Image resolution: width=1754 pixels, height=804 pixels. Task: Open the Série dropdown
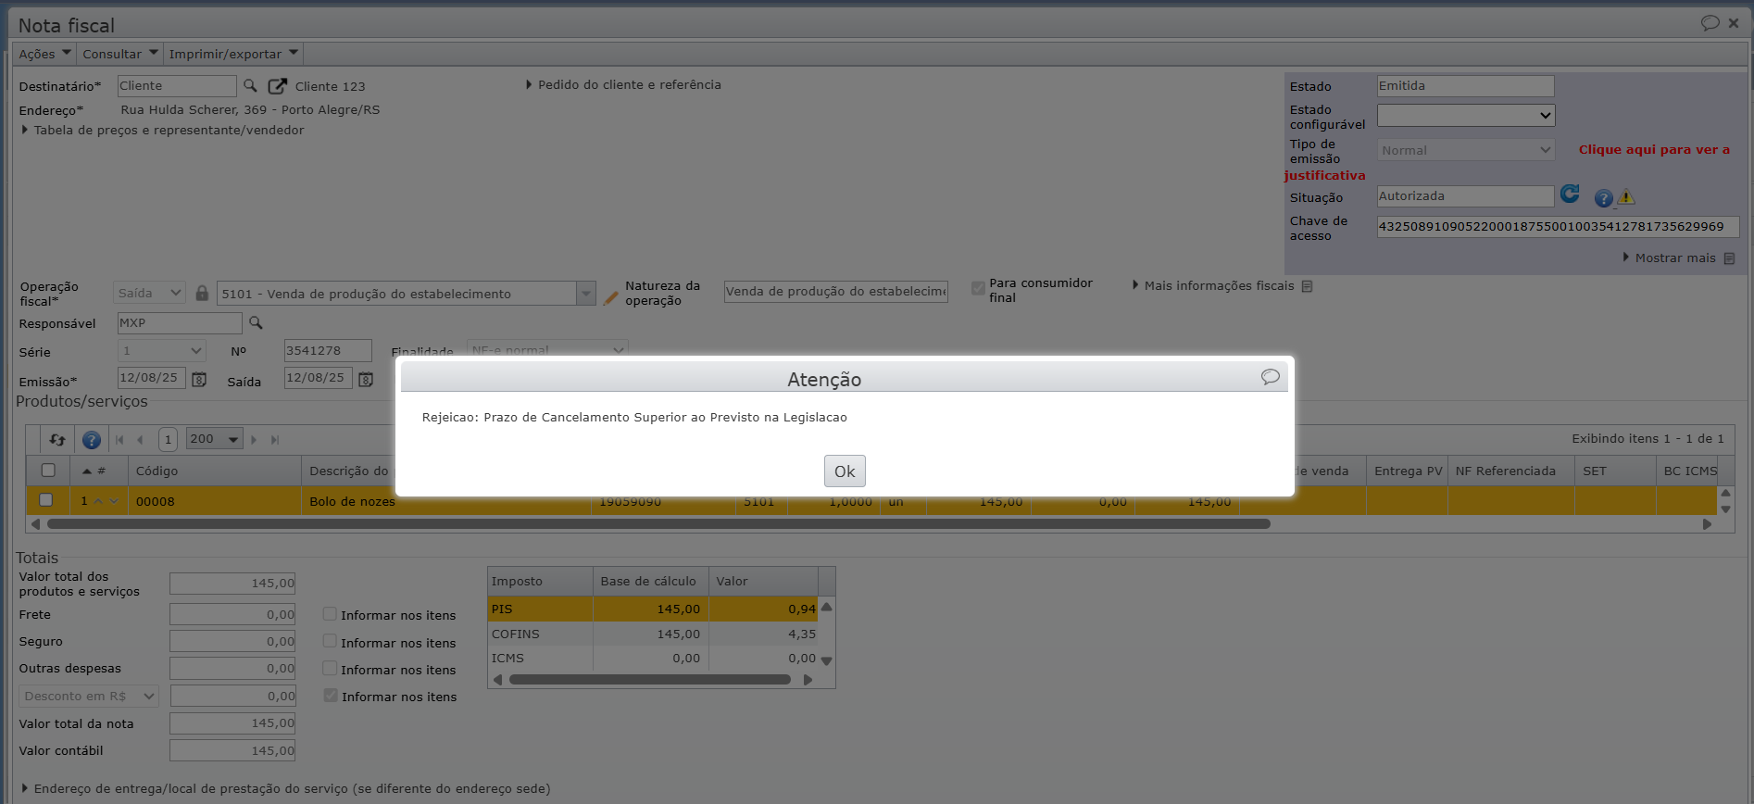tap(161, 350)
